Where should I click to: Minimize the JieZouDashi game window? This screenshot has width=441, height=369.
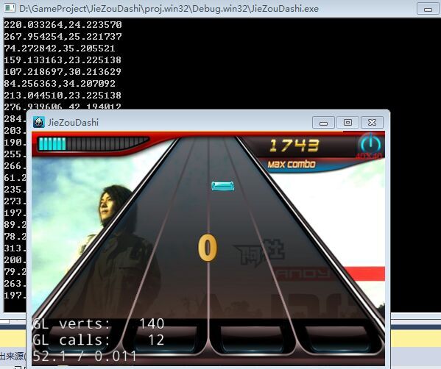(323, 123)
